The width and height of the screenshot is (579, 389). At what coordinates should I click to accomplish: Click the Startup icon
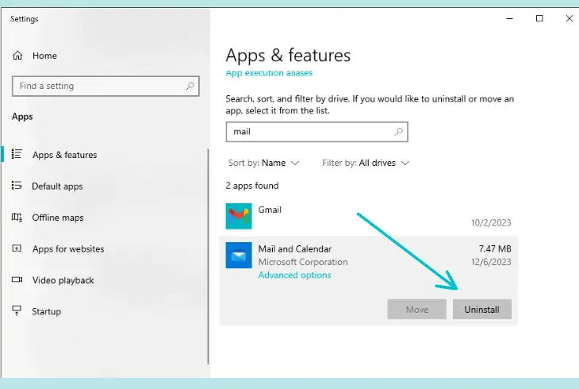(x=17, y=310)
